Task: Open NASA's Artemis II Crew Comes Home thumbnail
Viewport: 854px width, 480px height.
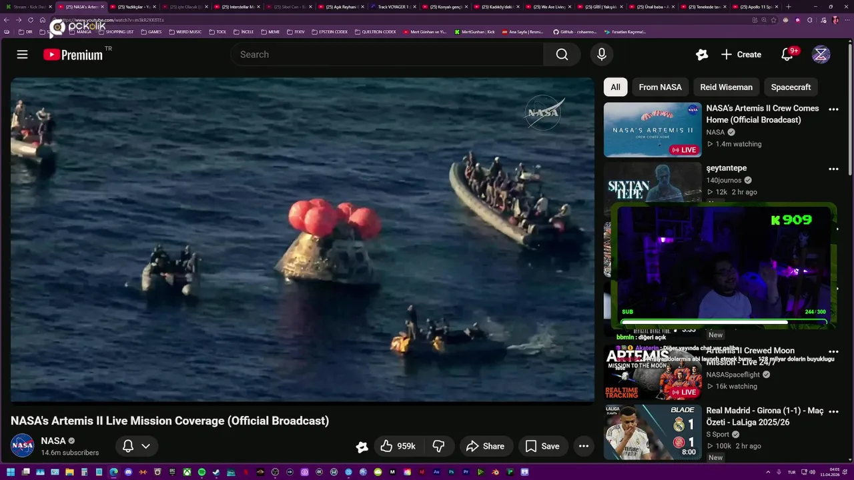Action: [653, 129]
